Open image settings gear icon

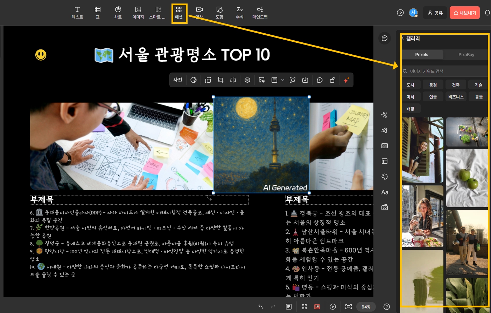(x=247, y=80)
